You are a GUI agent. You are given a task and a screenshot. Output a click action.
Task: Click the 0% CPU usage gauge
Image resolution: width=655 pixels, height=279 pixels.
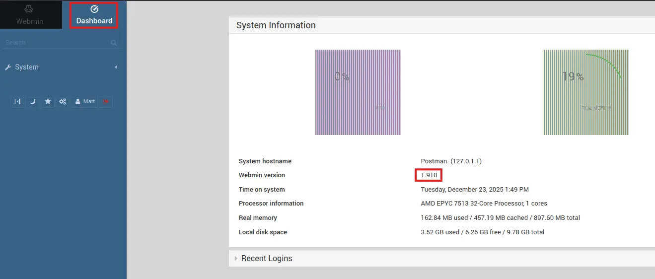coord(358,92)
